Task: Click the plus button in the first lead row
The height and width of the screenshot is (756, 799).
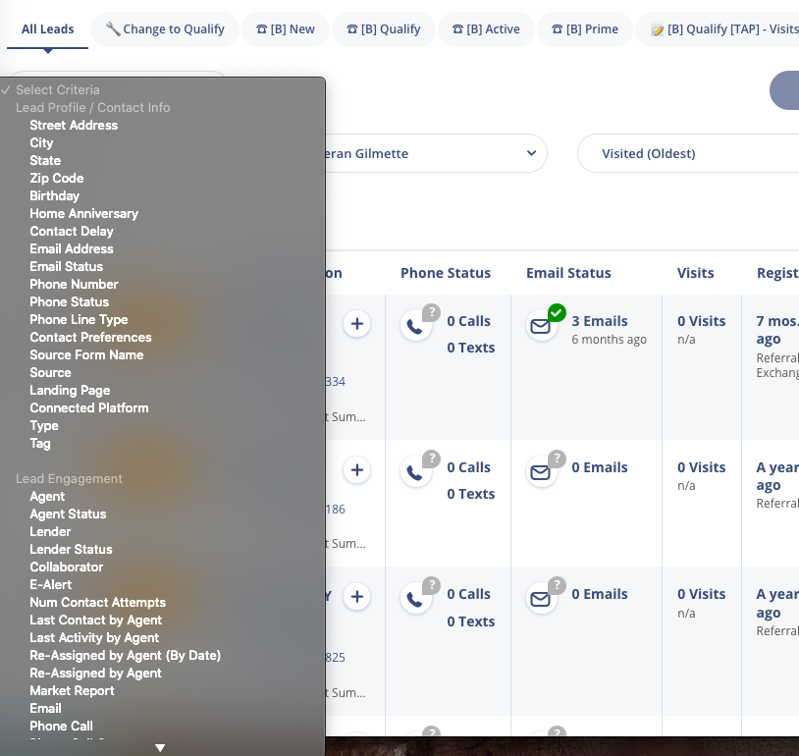Action: point(357,324)
